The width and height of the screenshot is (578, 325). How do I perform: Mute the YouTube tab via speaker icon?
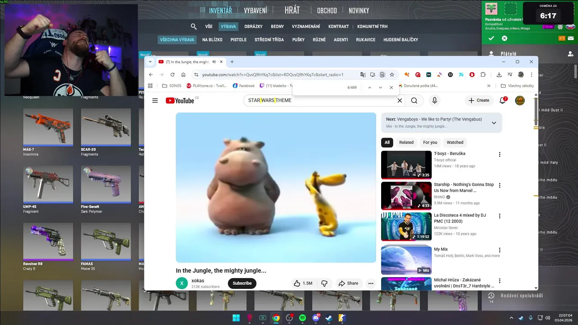[x=214, y=62]
